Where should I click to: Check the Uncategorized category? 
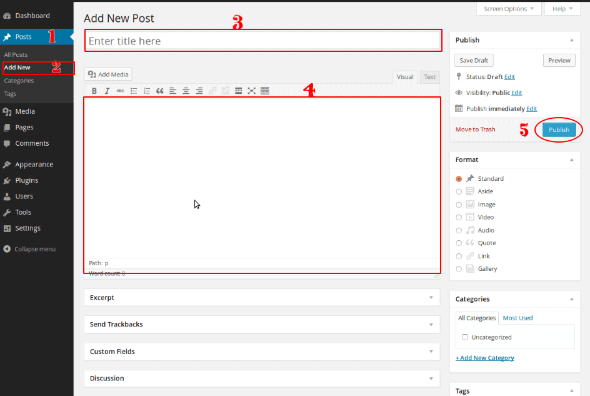tap(465, 337)
